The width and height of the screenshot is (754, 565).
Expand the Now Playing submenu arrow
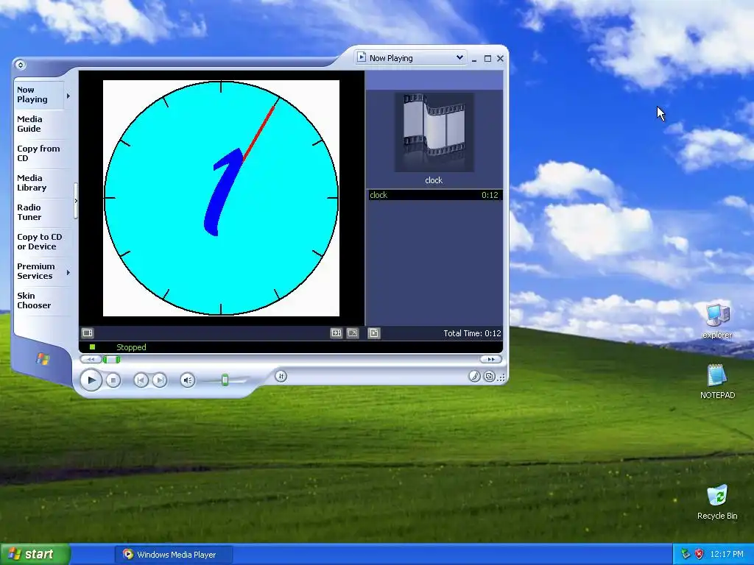click(68, 96)
